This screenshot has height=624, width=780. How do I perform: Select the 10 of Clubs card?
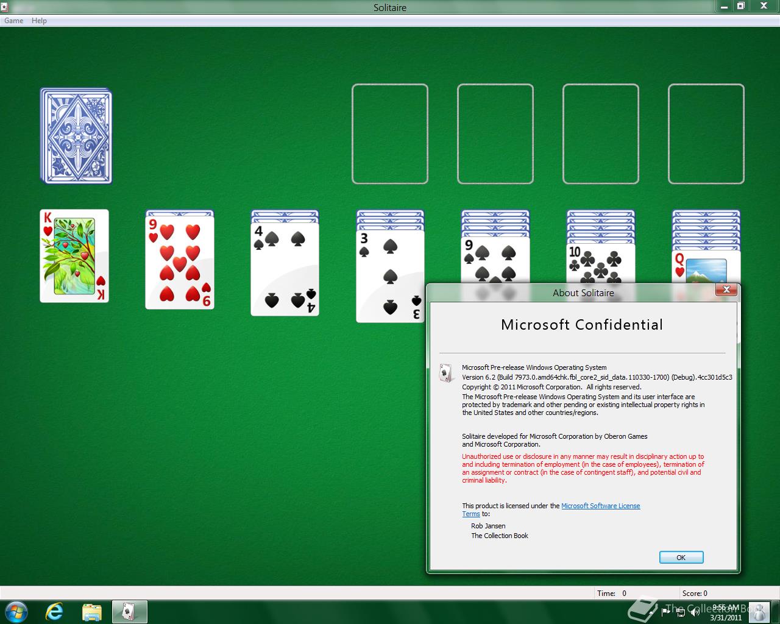[x=601, y=263]
